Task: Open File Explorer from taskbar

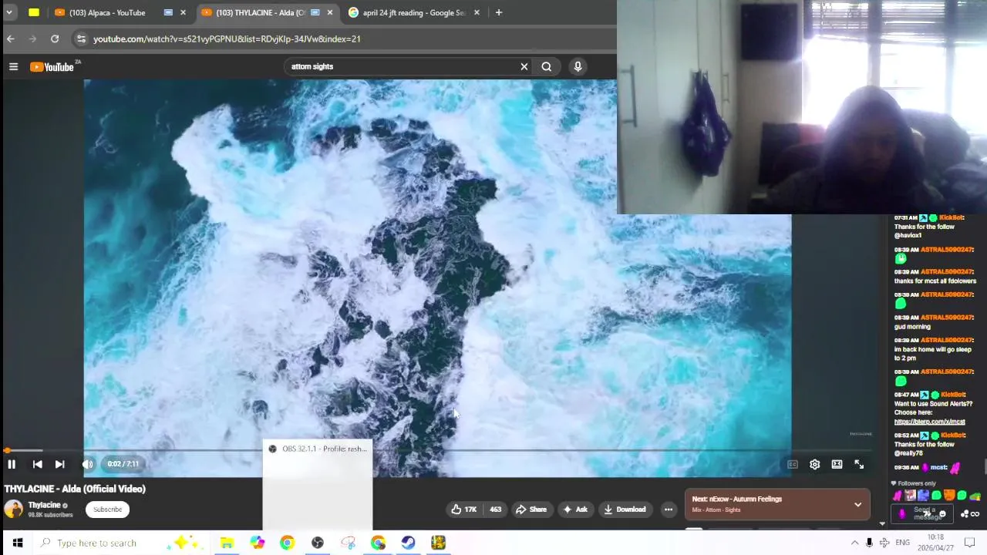Action: 227,543
